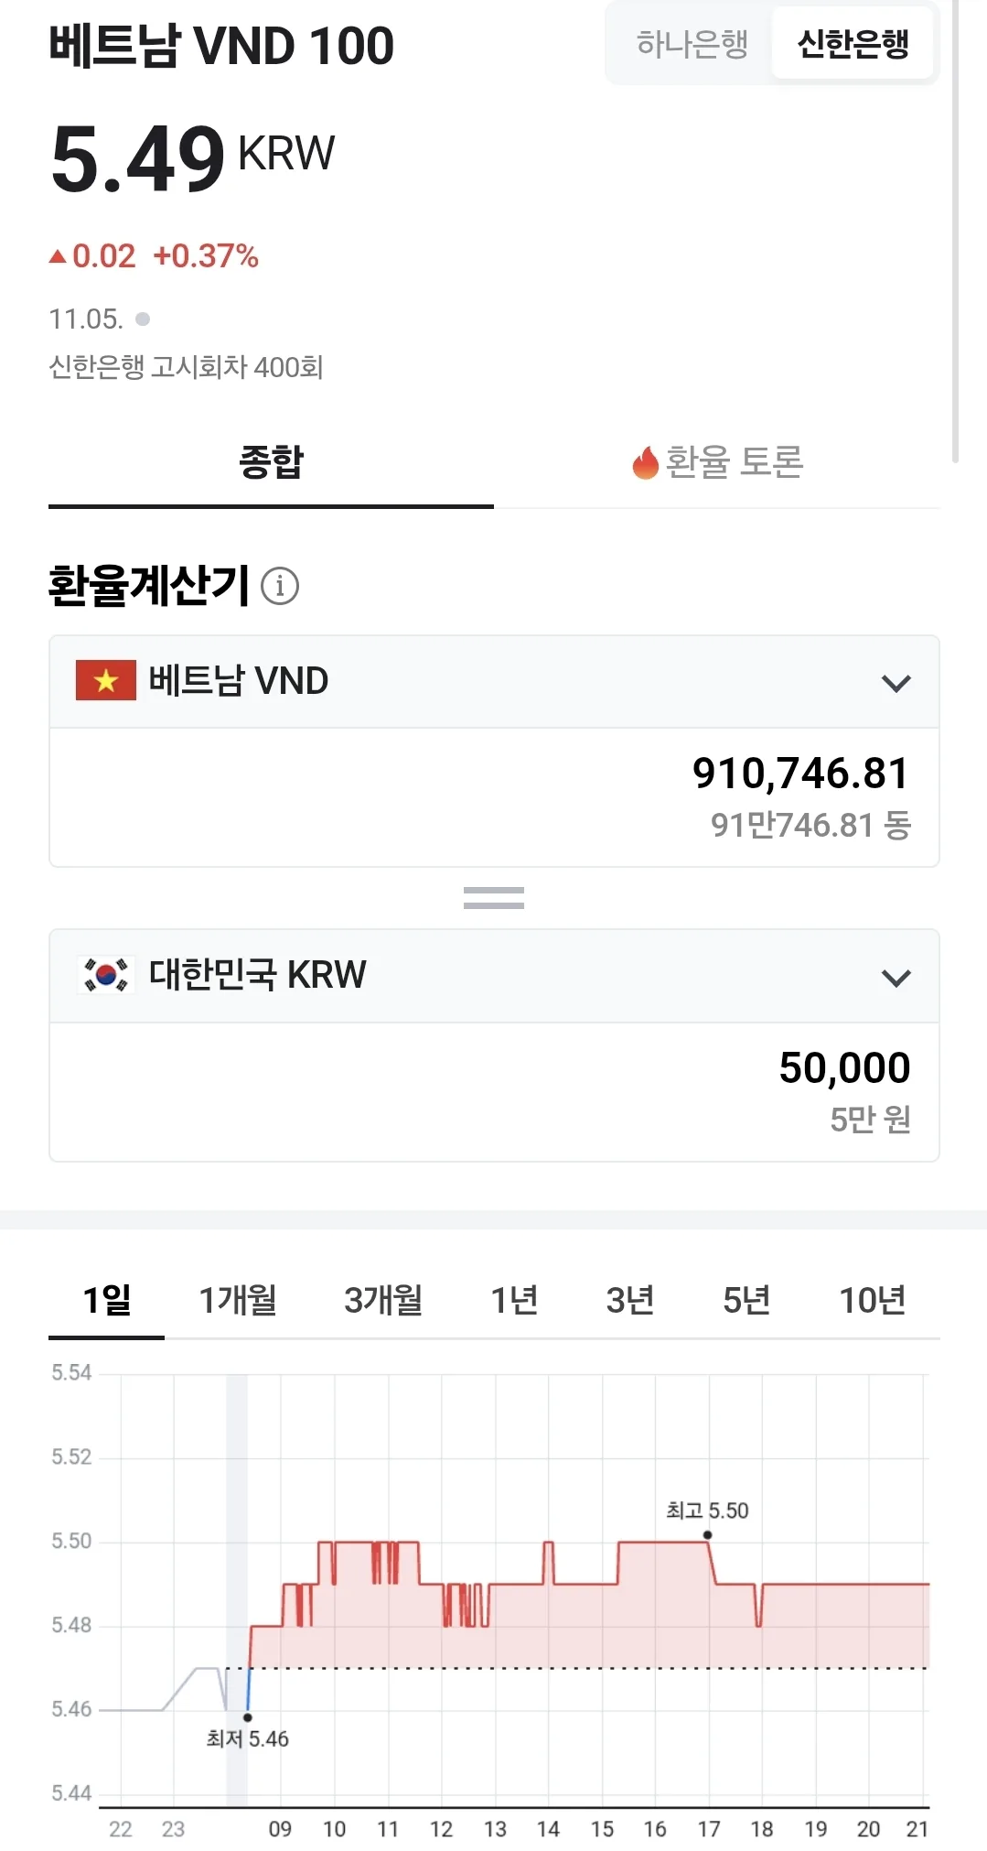The height and width of the screenshot is (1851, 987).
Task: Click the page scrollbar on right edge
Action: [956, 229]
